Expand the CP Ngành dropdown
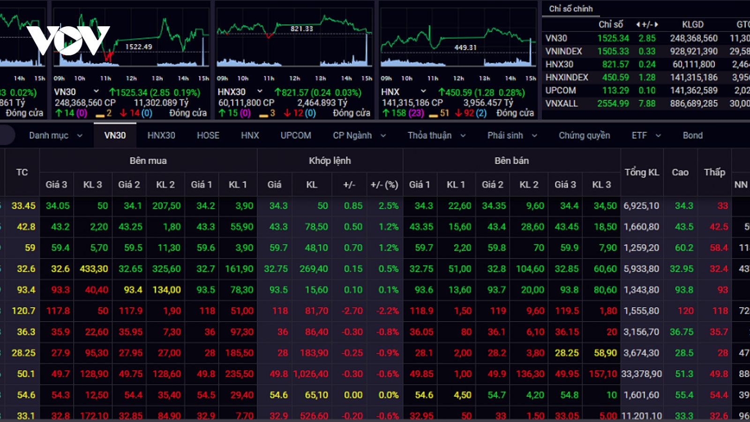This screenshot has width=750, height=422. point(360,136)
